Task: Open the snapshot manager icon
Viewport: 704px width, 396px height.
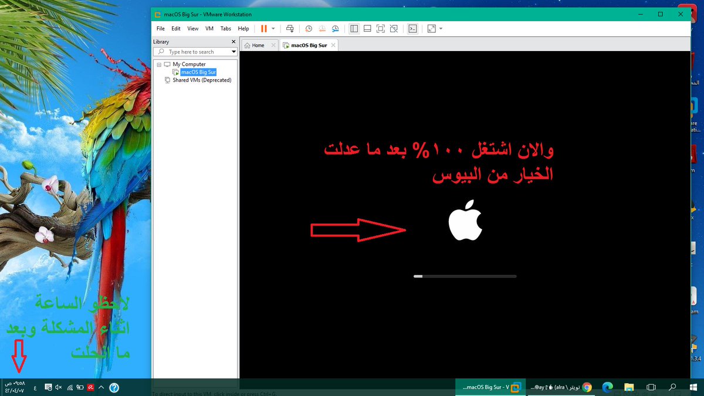Action: pyautogui.click(x=335, y=28)
